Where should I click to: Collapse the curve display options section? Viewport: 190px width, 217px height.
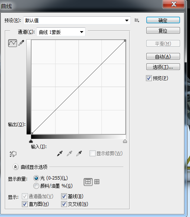(x=15, y=167)
